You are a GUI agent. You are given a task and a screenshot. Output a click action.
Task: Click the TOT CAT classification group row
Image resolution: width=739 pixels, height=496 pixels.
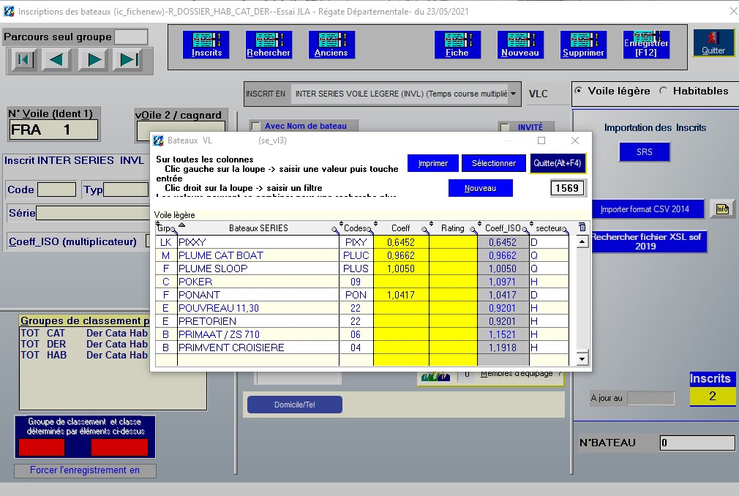point(84,333)
